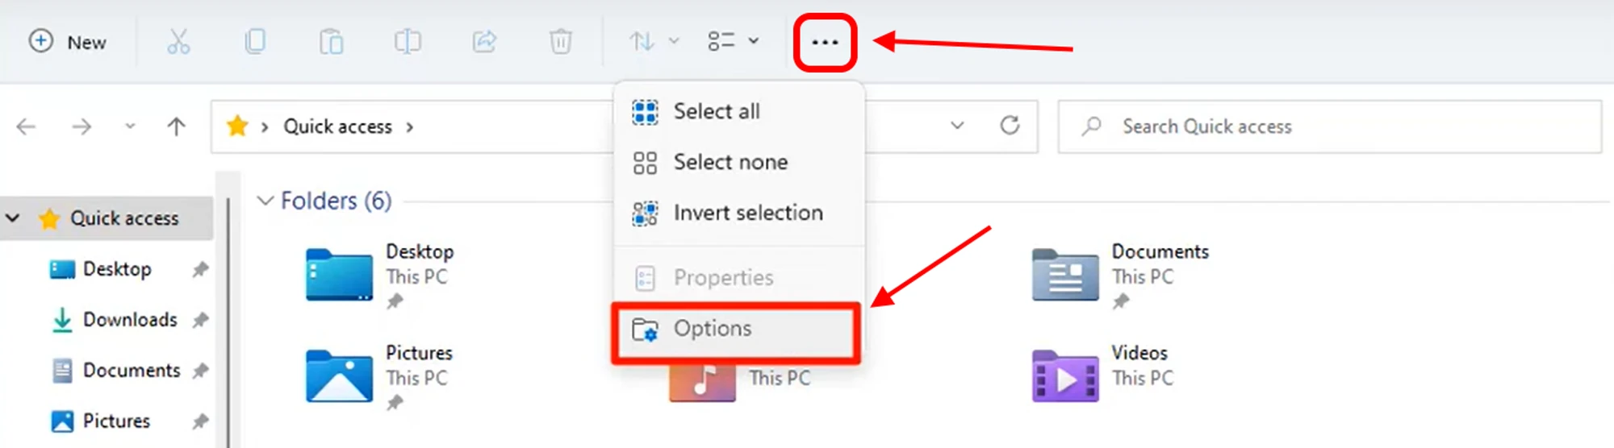Click the Delete trash icon

tap(560, 41)
